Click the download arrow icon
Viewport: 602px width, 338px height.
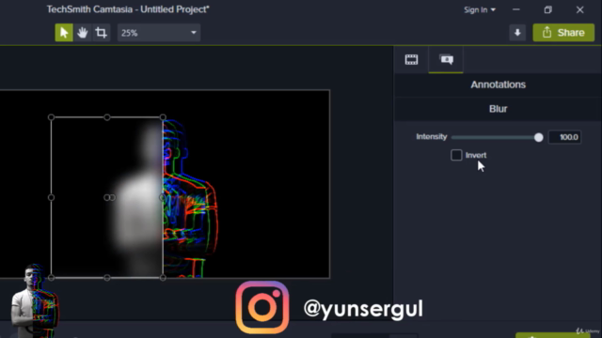pos(517,33)
